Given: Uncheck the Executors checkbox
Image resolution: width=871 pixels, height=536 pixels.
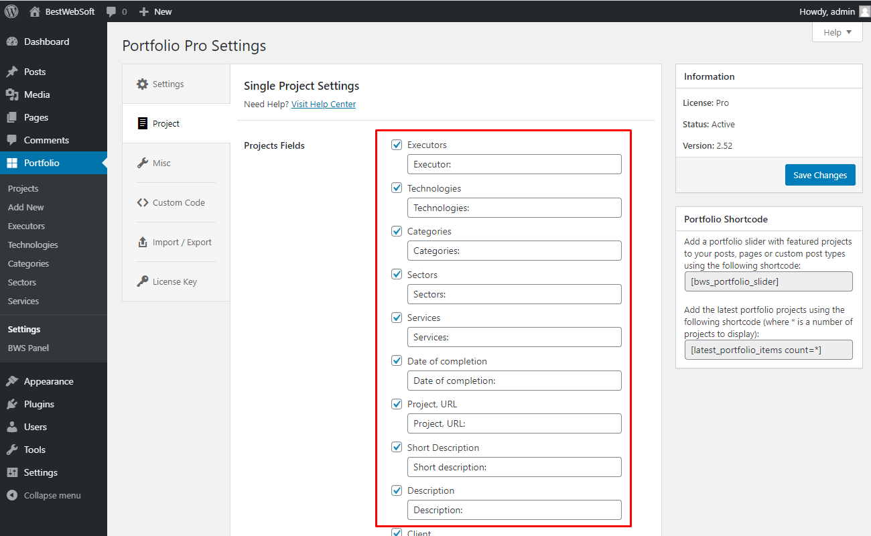Looking at the screenshot, I should (x=397, y=145).
